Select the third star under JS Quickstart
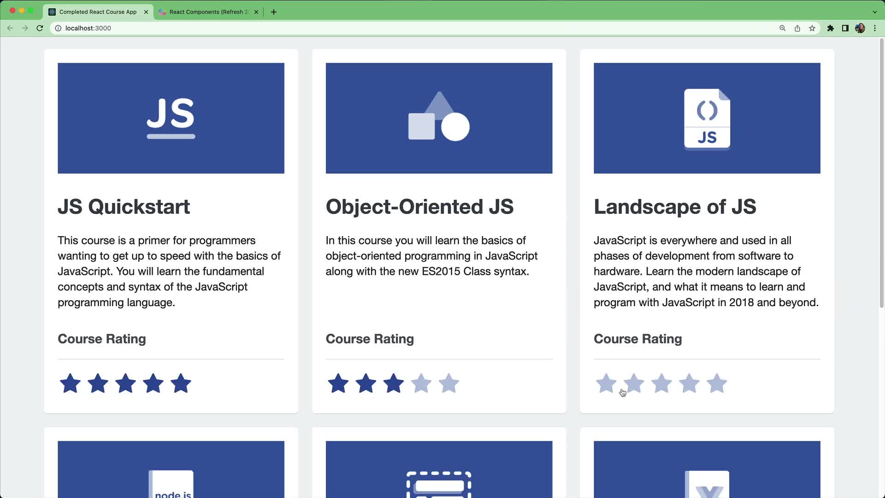The width and height of the screenshot is (885, 498). [125, 383]
